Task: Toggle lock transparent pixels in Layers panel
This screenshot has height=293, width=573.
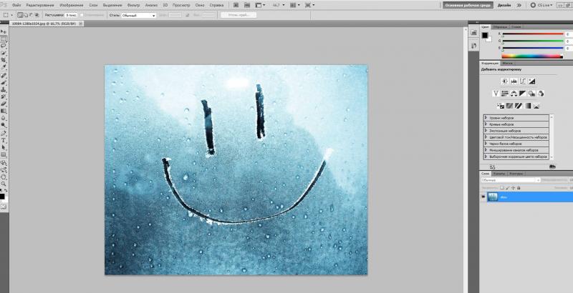Action: 502,188
